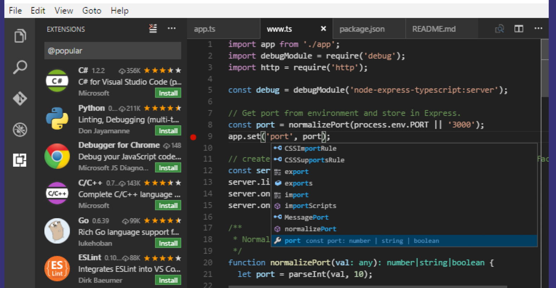Switch to the app.ts tab
This screenshot has width=556, height=288.
223,29
